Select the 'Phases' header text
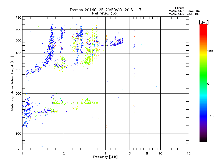Viewport: 222px width, 167px height. pyautogui.click(x=180, y=8)
